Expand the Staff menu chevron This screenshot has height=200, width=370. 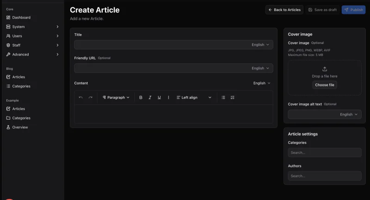click(57, 45)
